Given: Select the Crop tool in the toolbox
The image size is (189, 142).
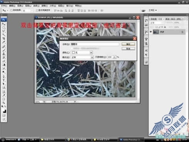Looking at the screenshot, I should click(4, 38).
